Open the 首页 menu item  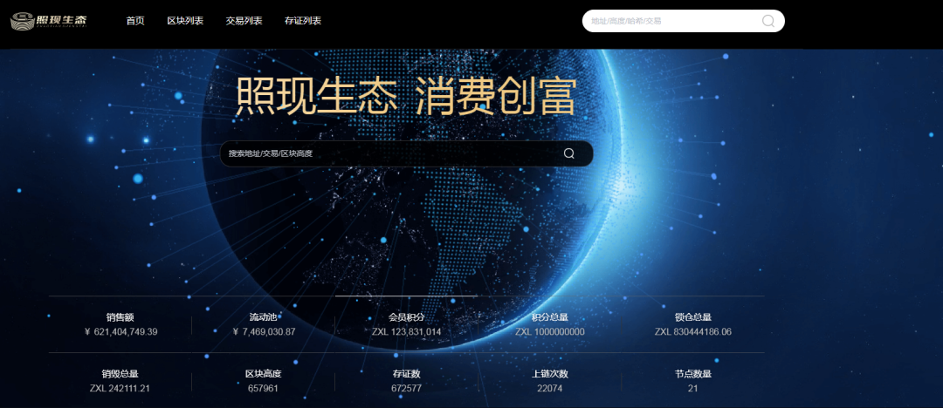pos(135,21)
